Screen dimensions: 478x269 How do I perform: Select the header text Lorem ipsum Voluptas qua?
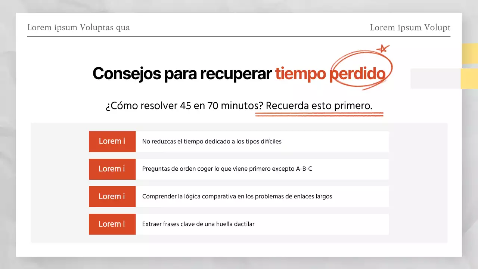(78, 27)
